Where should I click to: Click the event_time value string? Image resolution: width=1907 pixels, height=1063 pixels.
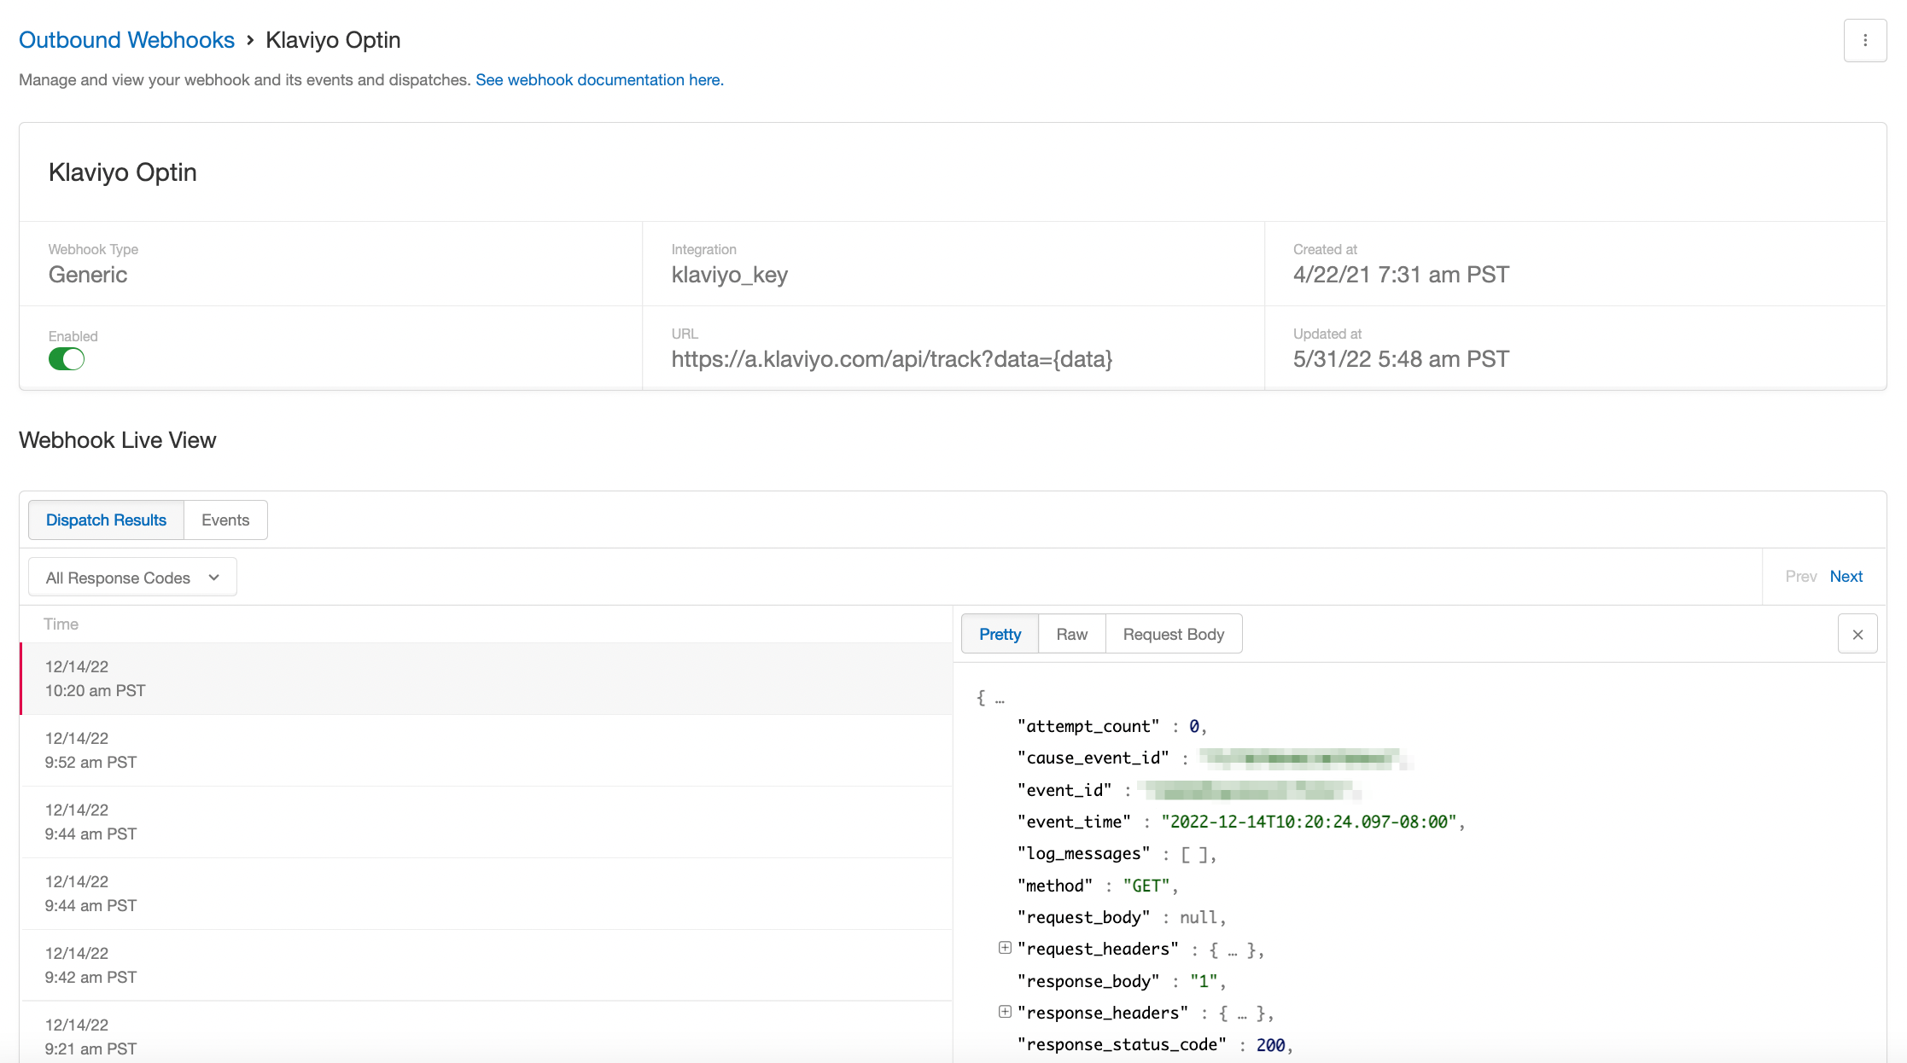(1309, 822)
